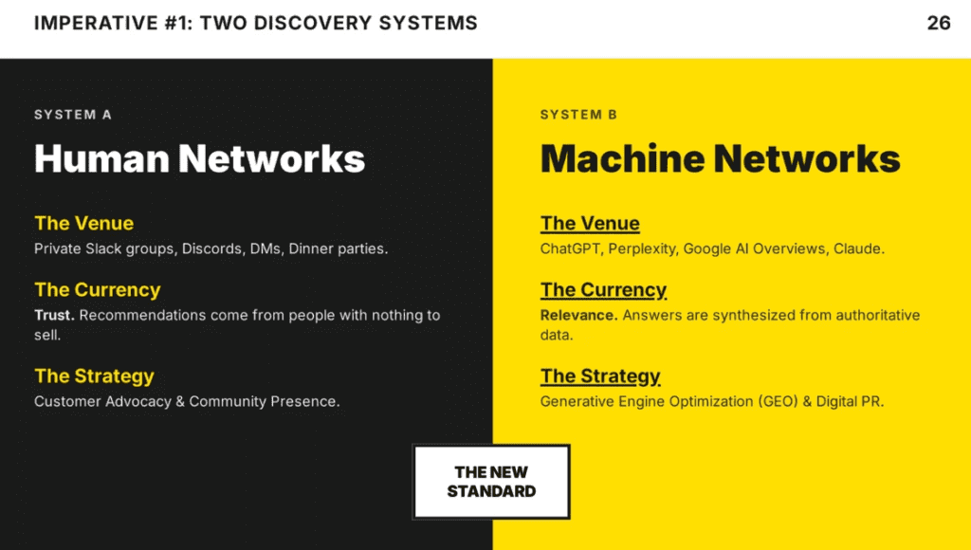The width and height of the screenshot is (971, 550).
Task: Click the Customer Advocacy & Community Presence text
Action: (x=187, y=401)
